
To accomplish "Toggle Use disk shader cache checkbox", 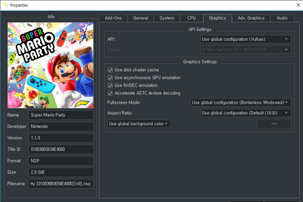I will 110,70.
